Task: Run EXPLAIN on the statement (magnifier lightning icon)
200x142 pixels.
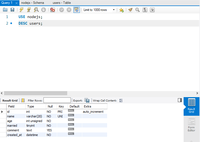Action: tap(36, 10)
